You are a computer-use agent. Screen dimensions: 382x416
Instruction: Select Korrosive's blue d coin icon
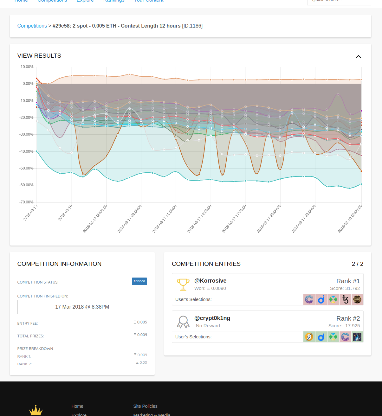(321, 299)
